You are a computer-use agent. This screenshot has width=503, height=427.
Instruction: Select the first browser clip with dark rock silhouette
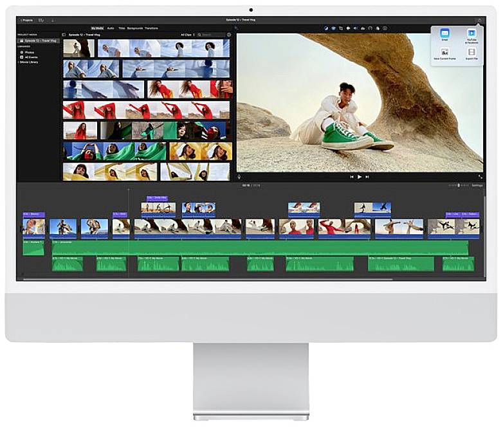click(x=78, y=48)
